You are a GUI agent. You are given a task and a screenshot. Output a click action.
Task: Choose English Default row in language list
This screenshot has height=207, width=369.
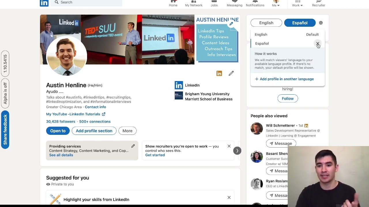coord(287,34)
